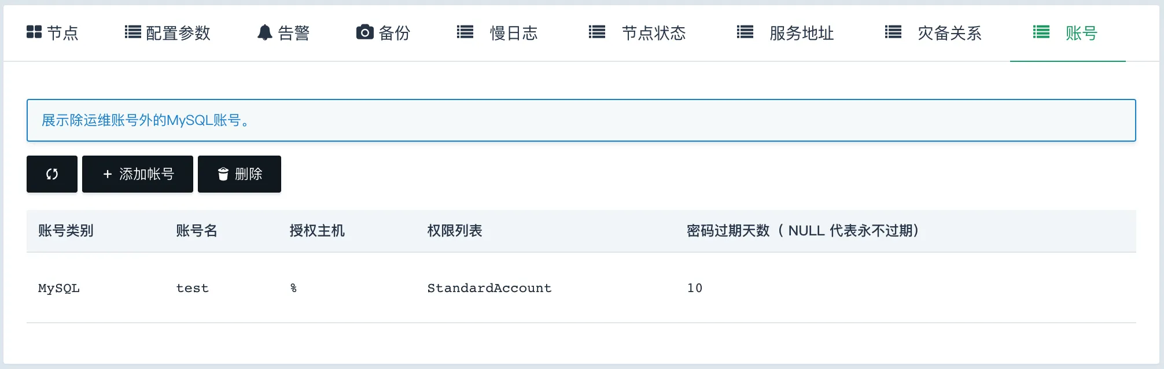This screenshot has width=1164, height=369.
Task: Click the 添加帐号 button
Action: tap(137, 174)
